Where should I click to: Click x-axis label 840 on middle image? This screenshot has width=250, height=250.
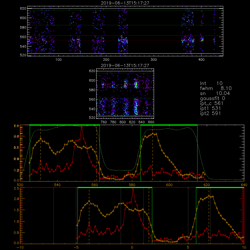[141, 122]
